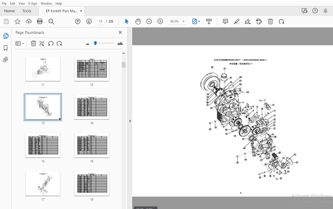Go to the Home tab

tap(9, 11)
